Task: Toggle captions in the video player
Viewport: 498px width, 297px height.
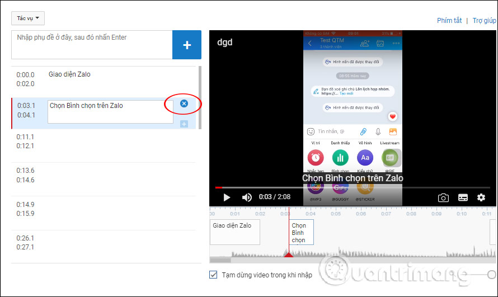Action: (463, 197)
